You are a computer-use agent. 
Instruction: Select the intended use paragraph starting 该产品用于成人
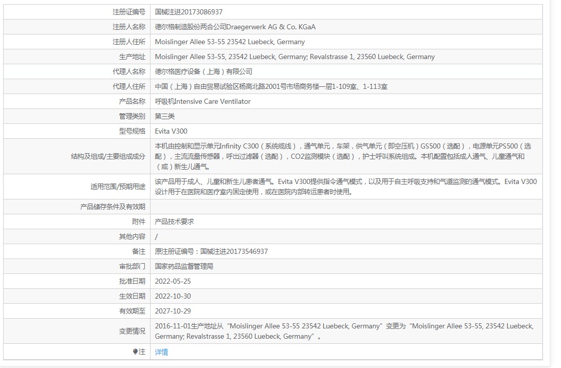coord(346,187)
